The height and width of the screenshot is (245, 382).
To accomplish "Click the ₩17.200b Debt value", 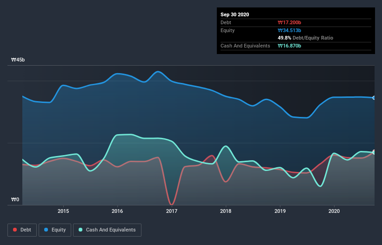I will [x=289, y=22].
